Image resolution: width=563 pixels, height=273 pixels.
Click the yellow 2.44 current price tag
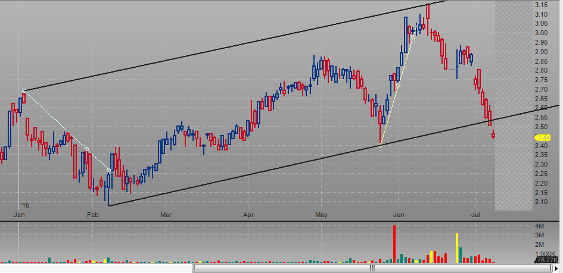pyautogui.click(x=543, y=138)
